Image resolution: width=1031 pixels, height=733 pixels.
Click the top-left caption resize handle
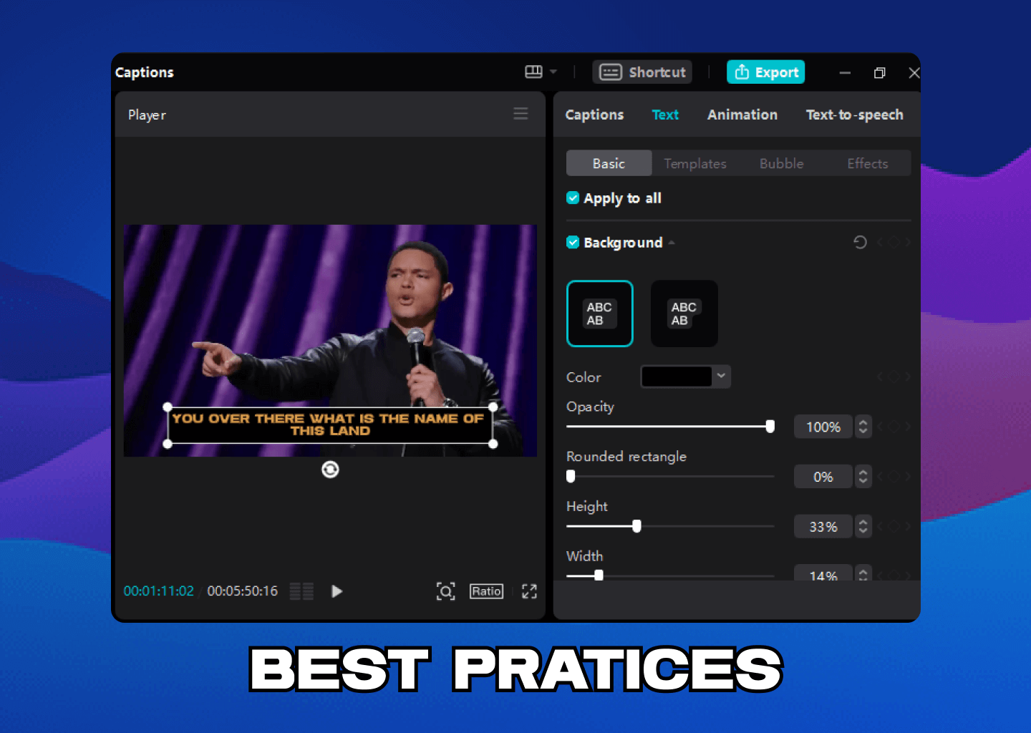pyautogui.click(x=168, y=407)
